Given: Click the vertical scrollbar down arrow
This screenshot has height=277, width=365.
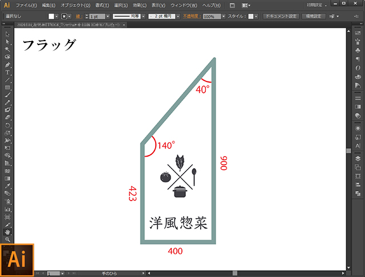Looking at the screenshot, I should coord(348,268).
